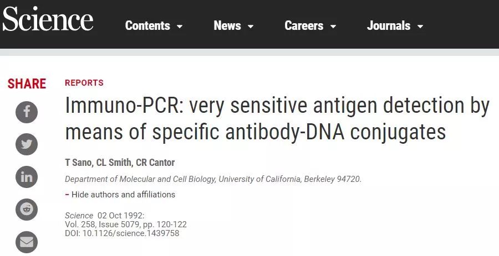Share article by email envelope icon
The image size is (499, 256).
pyautogui.click(x=27, y=242)
